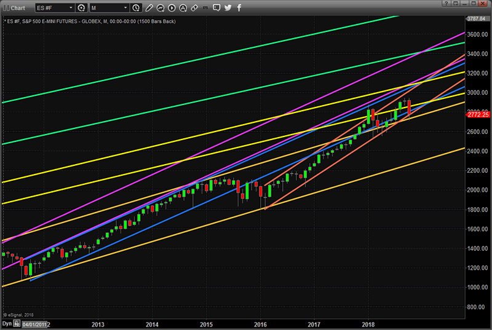Screen dimensions: 492x330
Task: Click the red 2772.25 price marker
Action: 477,115
